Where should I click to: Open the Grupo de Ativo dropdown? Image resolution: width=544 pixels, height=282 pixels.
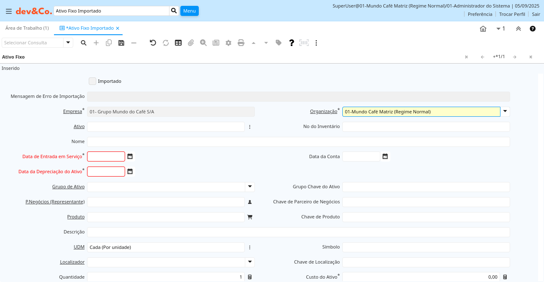pos(250,187)
